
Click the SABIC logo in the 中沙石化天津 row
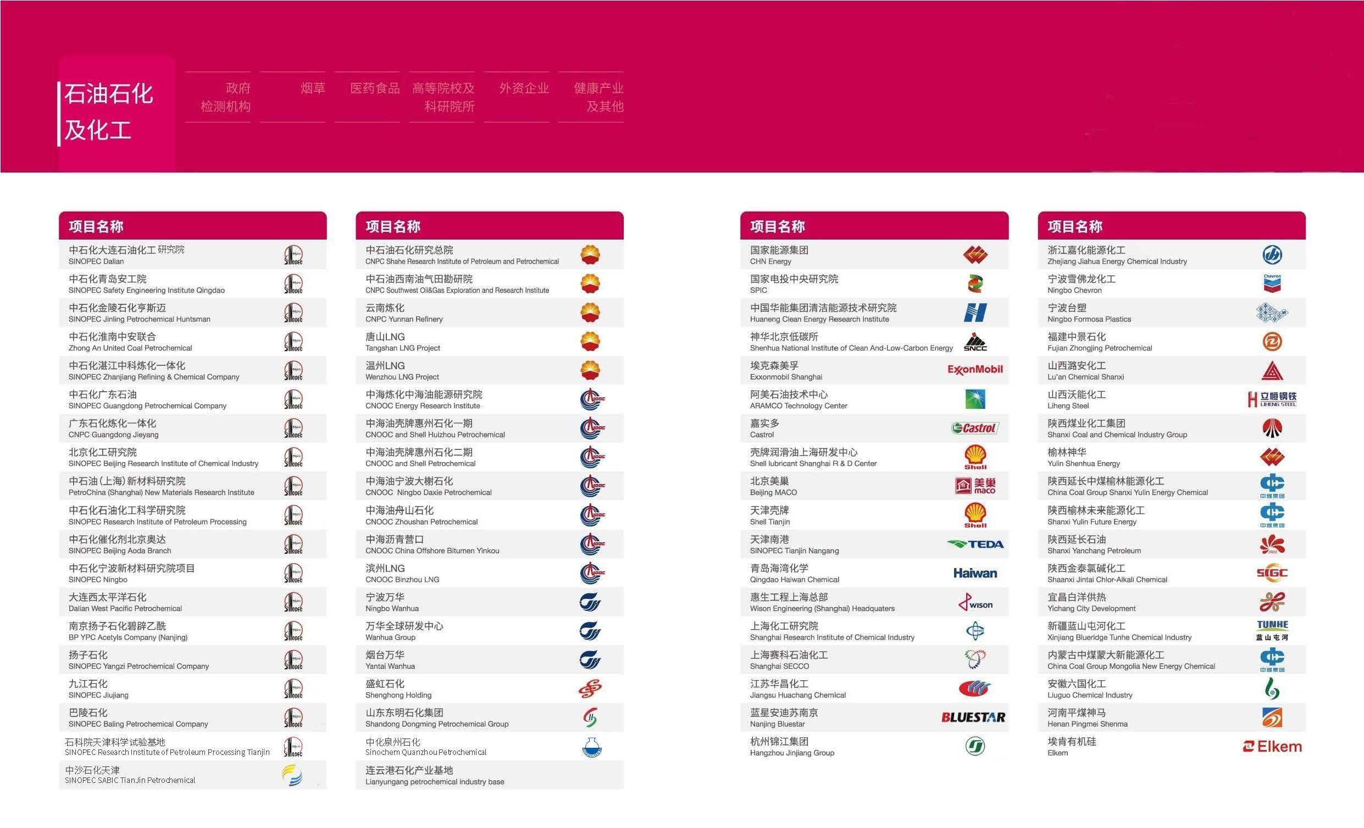tap(292, 775)
